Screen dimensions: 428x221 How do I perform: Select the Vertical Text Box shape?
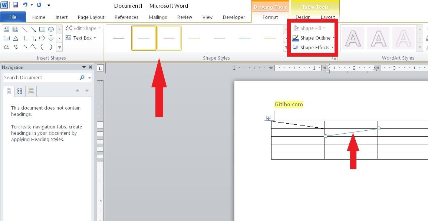tap(16, 29)
